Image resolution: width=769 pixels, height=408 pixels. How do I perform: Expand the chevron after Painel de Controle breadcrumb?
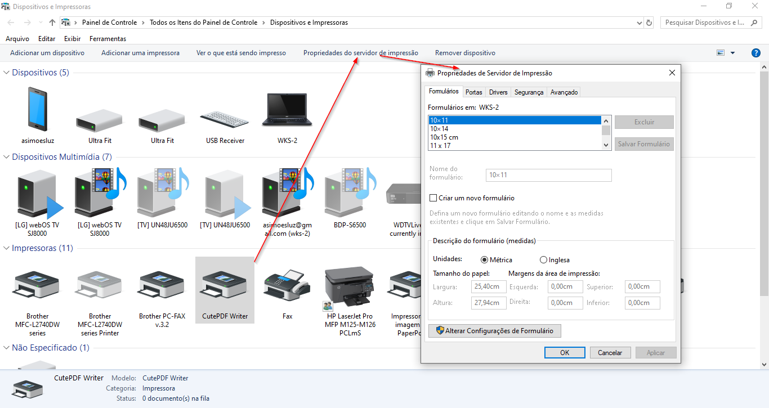[144, 23]
